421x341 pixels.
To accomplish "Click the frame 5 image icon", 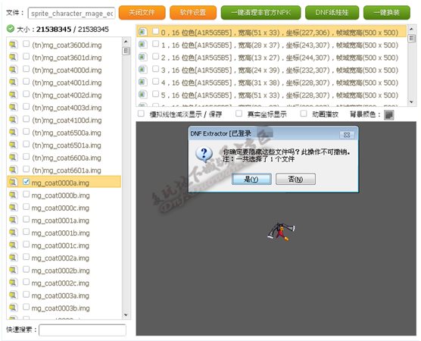I will coord(142,95).
